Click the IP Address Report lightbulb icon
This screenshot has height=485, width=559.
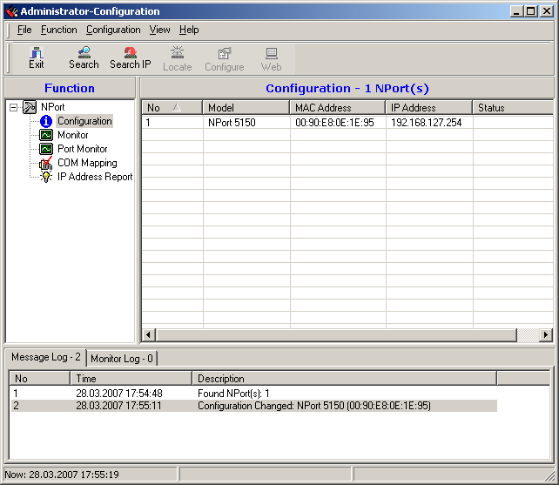pos(46,177)
